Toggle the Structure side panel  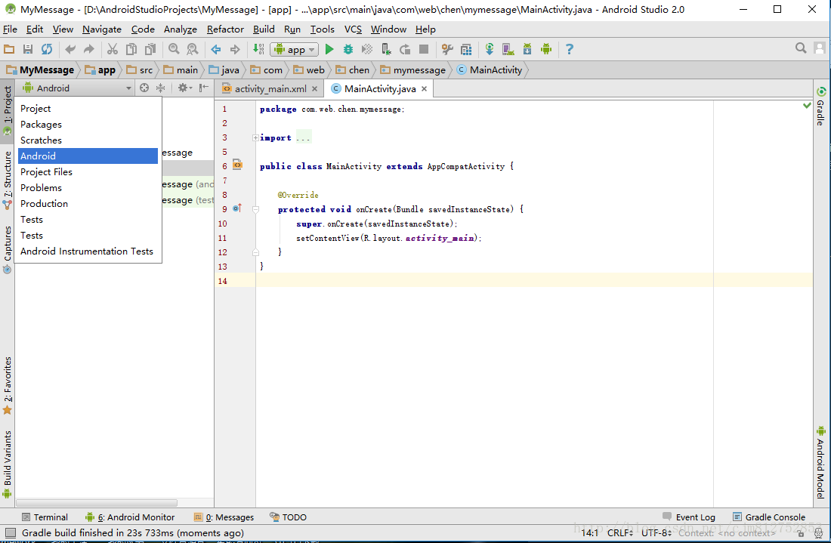tap(8, 180)
